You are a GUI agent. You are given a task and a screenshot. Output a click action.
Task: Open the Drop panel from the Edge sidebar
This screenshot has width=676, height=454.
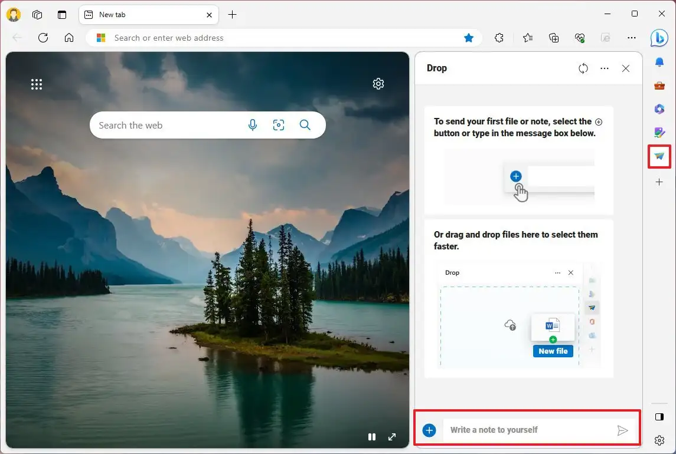(x=659, y=156)
